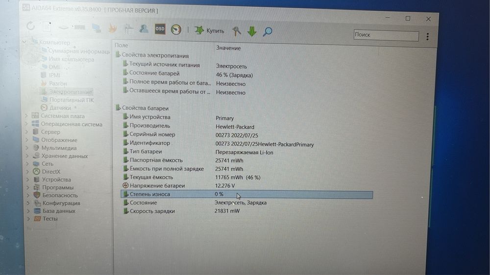Expand the DirectX tree node
Screen dimensions: 490x275
tap(28, 171)
